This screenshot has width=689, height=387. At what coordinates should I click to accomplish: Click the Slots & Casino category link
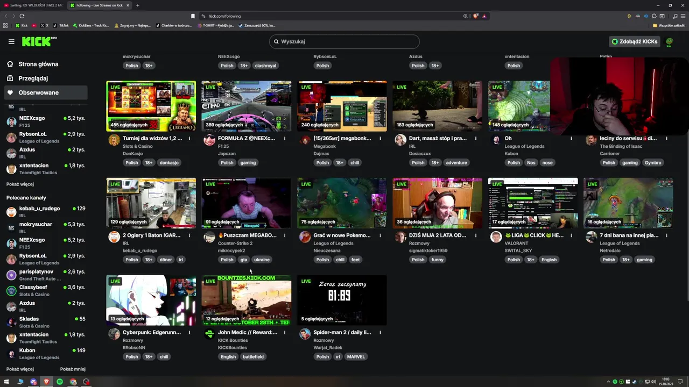click(x=137, y=146)
